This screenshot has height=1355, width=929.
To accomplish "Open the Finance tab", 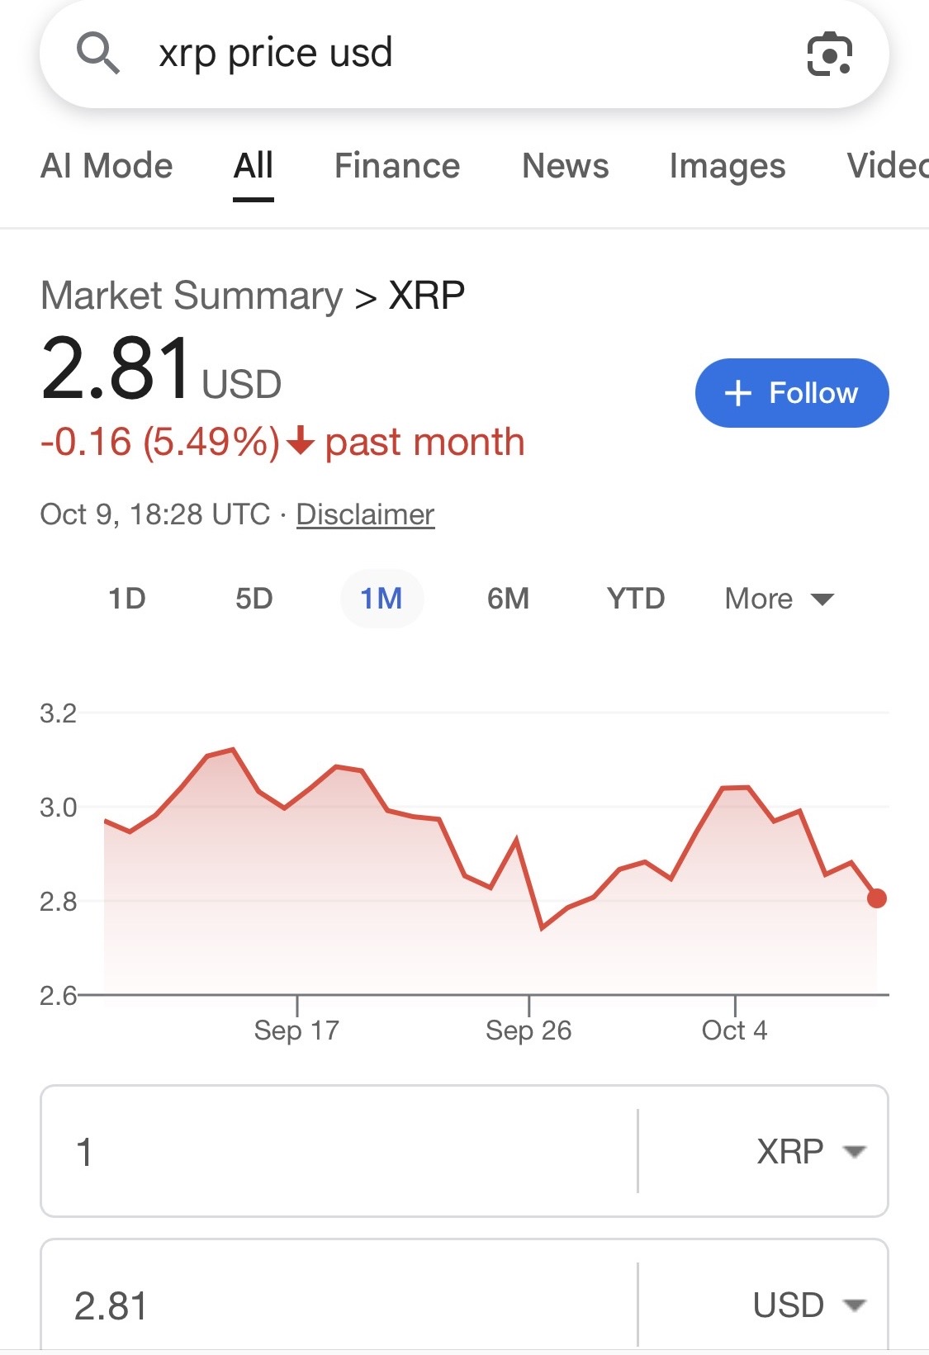I will click(x=397, y=166).
